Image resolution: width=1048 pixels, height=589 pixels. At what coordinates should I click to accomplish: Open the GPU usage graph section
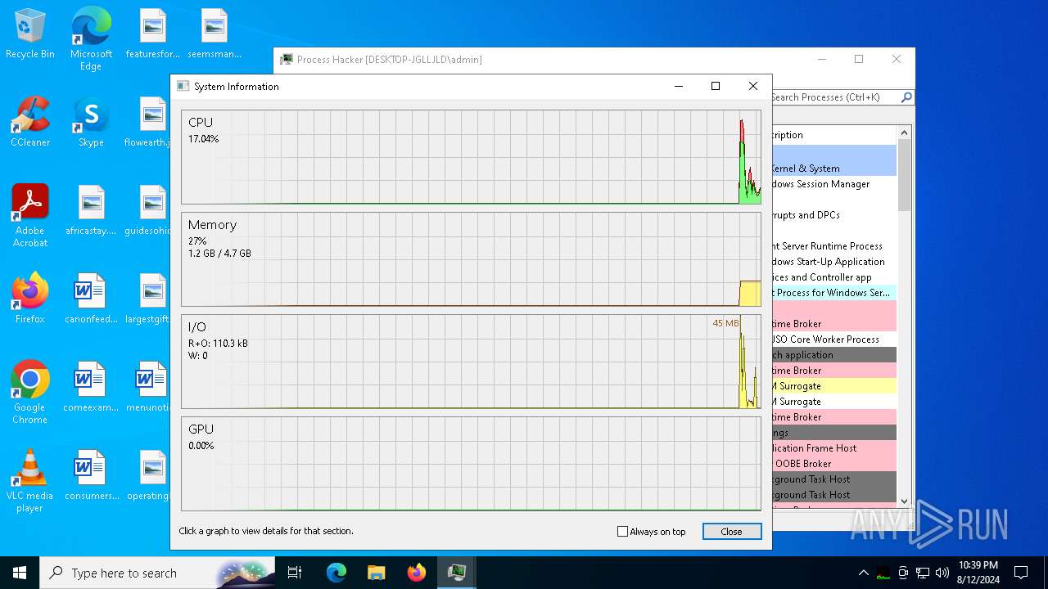pos(471,464)
